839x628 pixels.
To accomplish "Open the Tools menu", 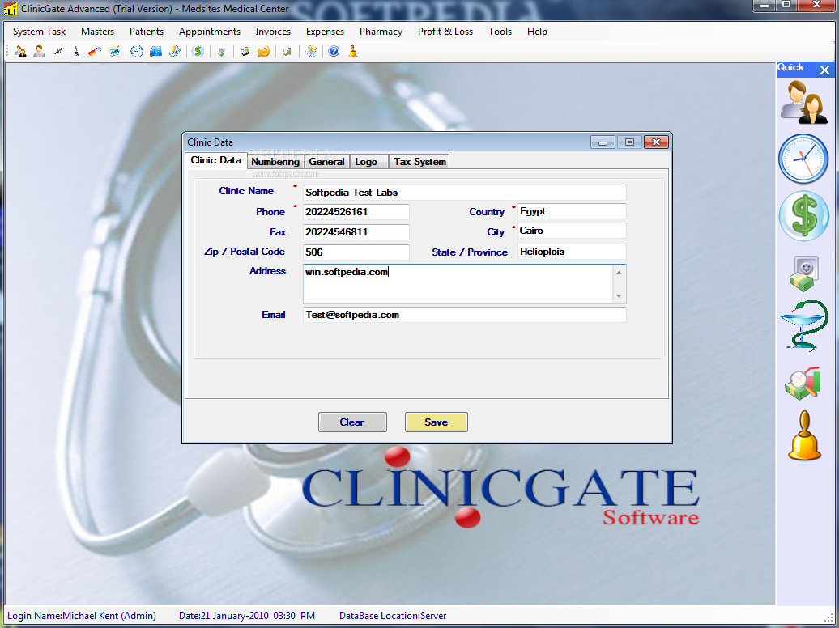I will (x=500, y=32).
